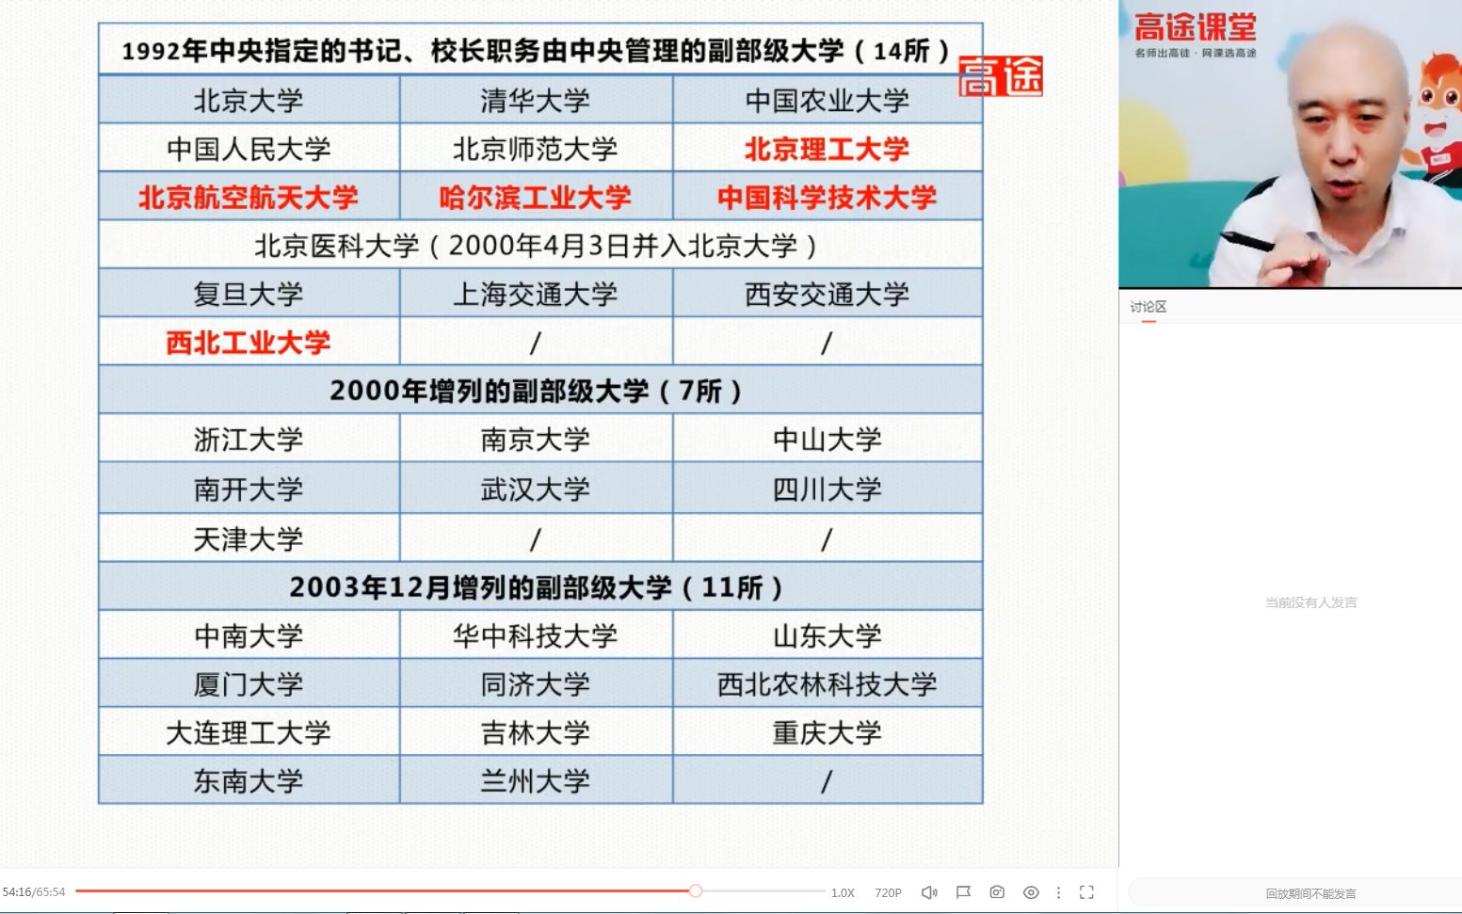1462x914 pixels.
Task: Click the 复旦大学 cell
Action: [x=249, y=293]
